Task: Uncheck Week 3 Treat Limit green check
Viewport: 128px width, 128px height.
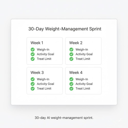Action: click(33, 89)
